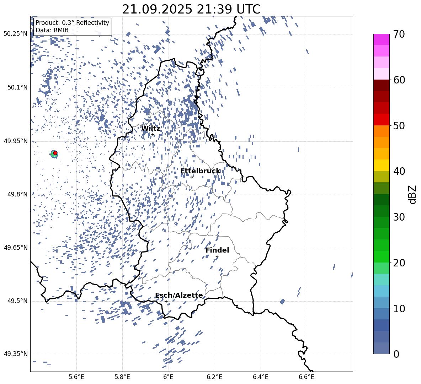The height and width of the screenshot is (384, 421).
Task: Click the 49.8°N latitude label
Action: (17, 194)
